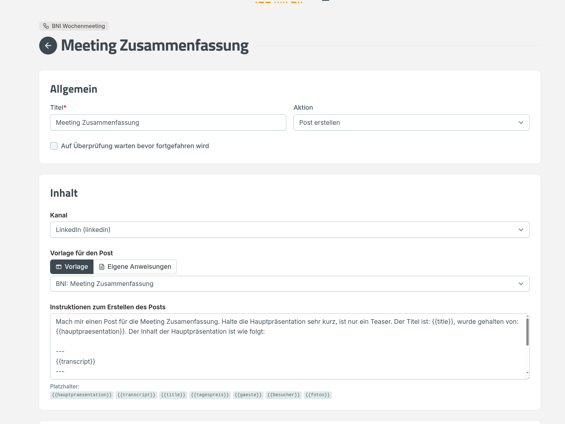The width and height of the screenshot is (565, 424).
Task: Click the {{fotos}} placeholder chip
Action: 317,395
